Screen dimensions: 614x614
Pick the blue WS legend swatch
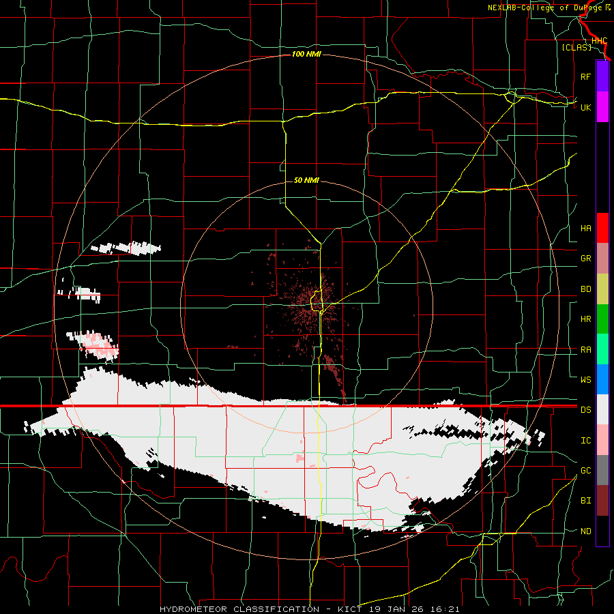pyautogui.click(x=602, y=379)
